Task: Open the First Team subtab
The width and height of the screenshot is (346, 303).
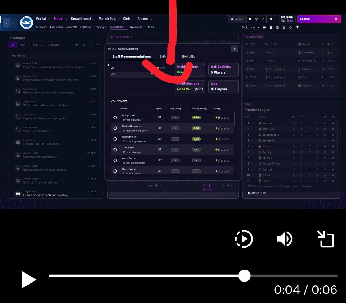Action: pos(56,27)
